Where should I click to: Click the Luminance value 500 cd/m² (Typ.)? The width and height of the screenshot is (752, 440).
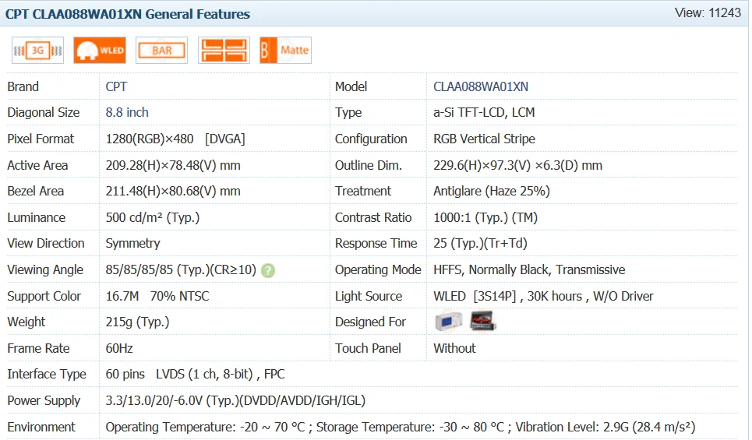pos(153,217)
